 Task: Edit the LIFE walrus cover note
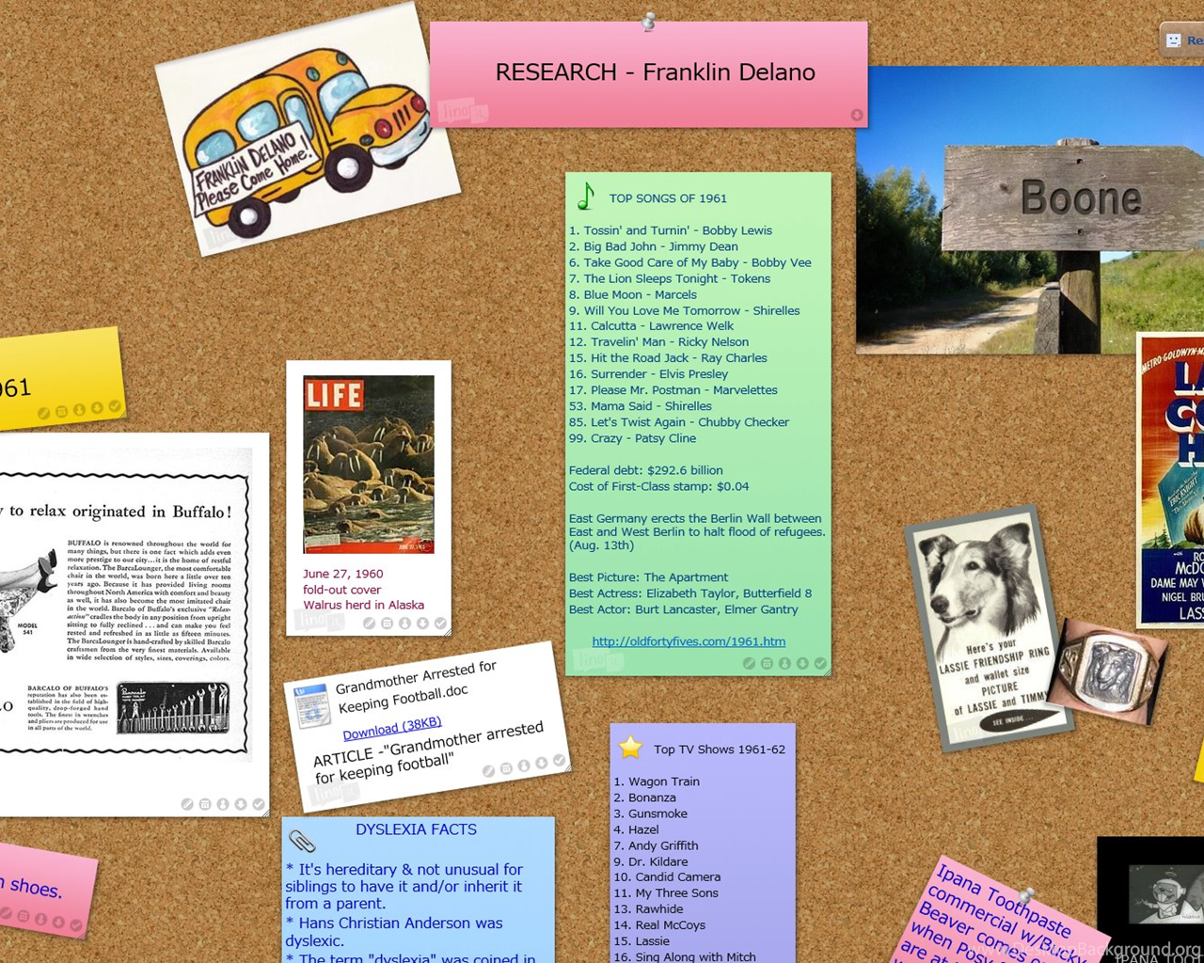369,624
